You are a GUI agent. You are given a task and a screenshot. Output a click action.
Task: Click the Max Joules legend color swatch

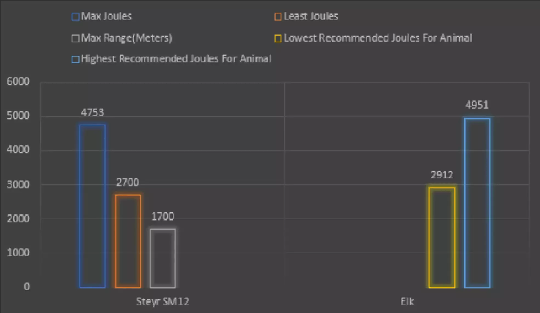point(75,17)
